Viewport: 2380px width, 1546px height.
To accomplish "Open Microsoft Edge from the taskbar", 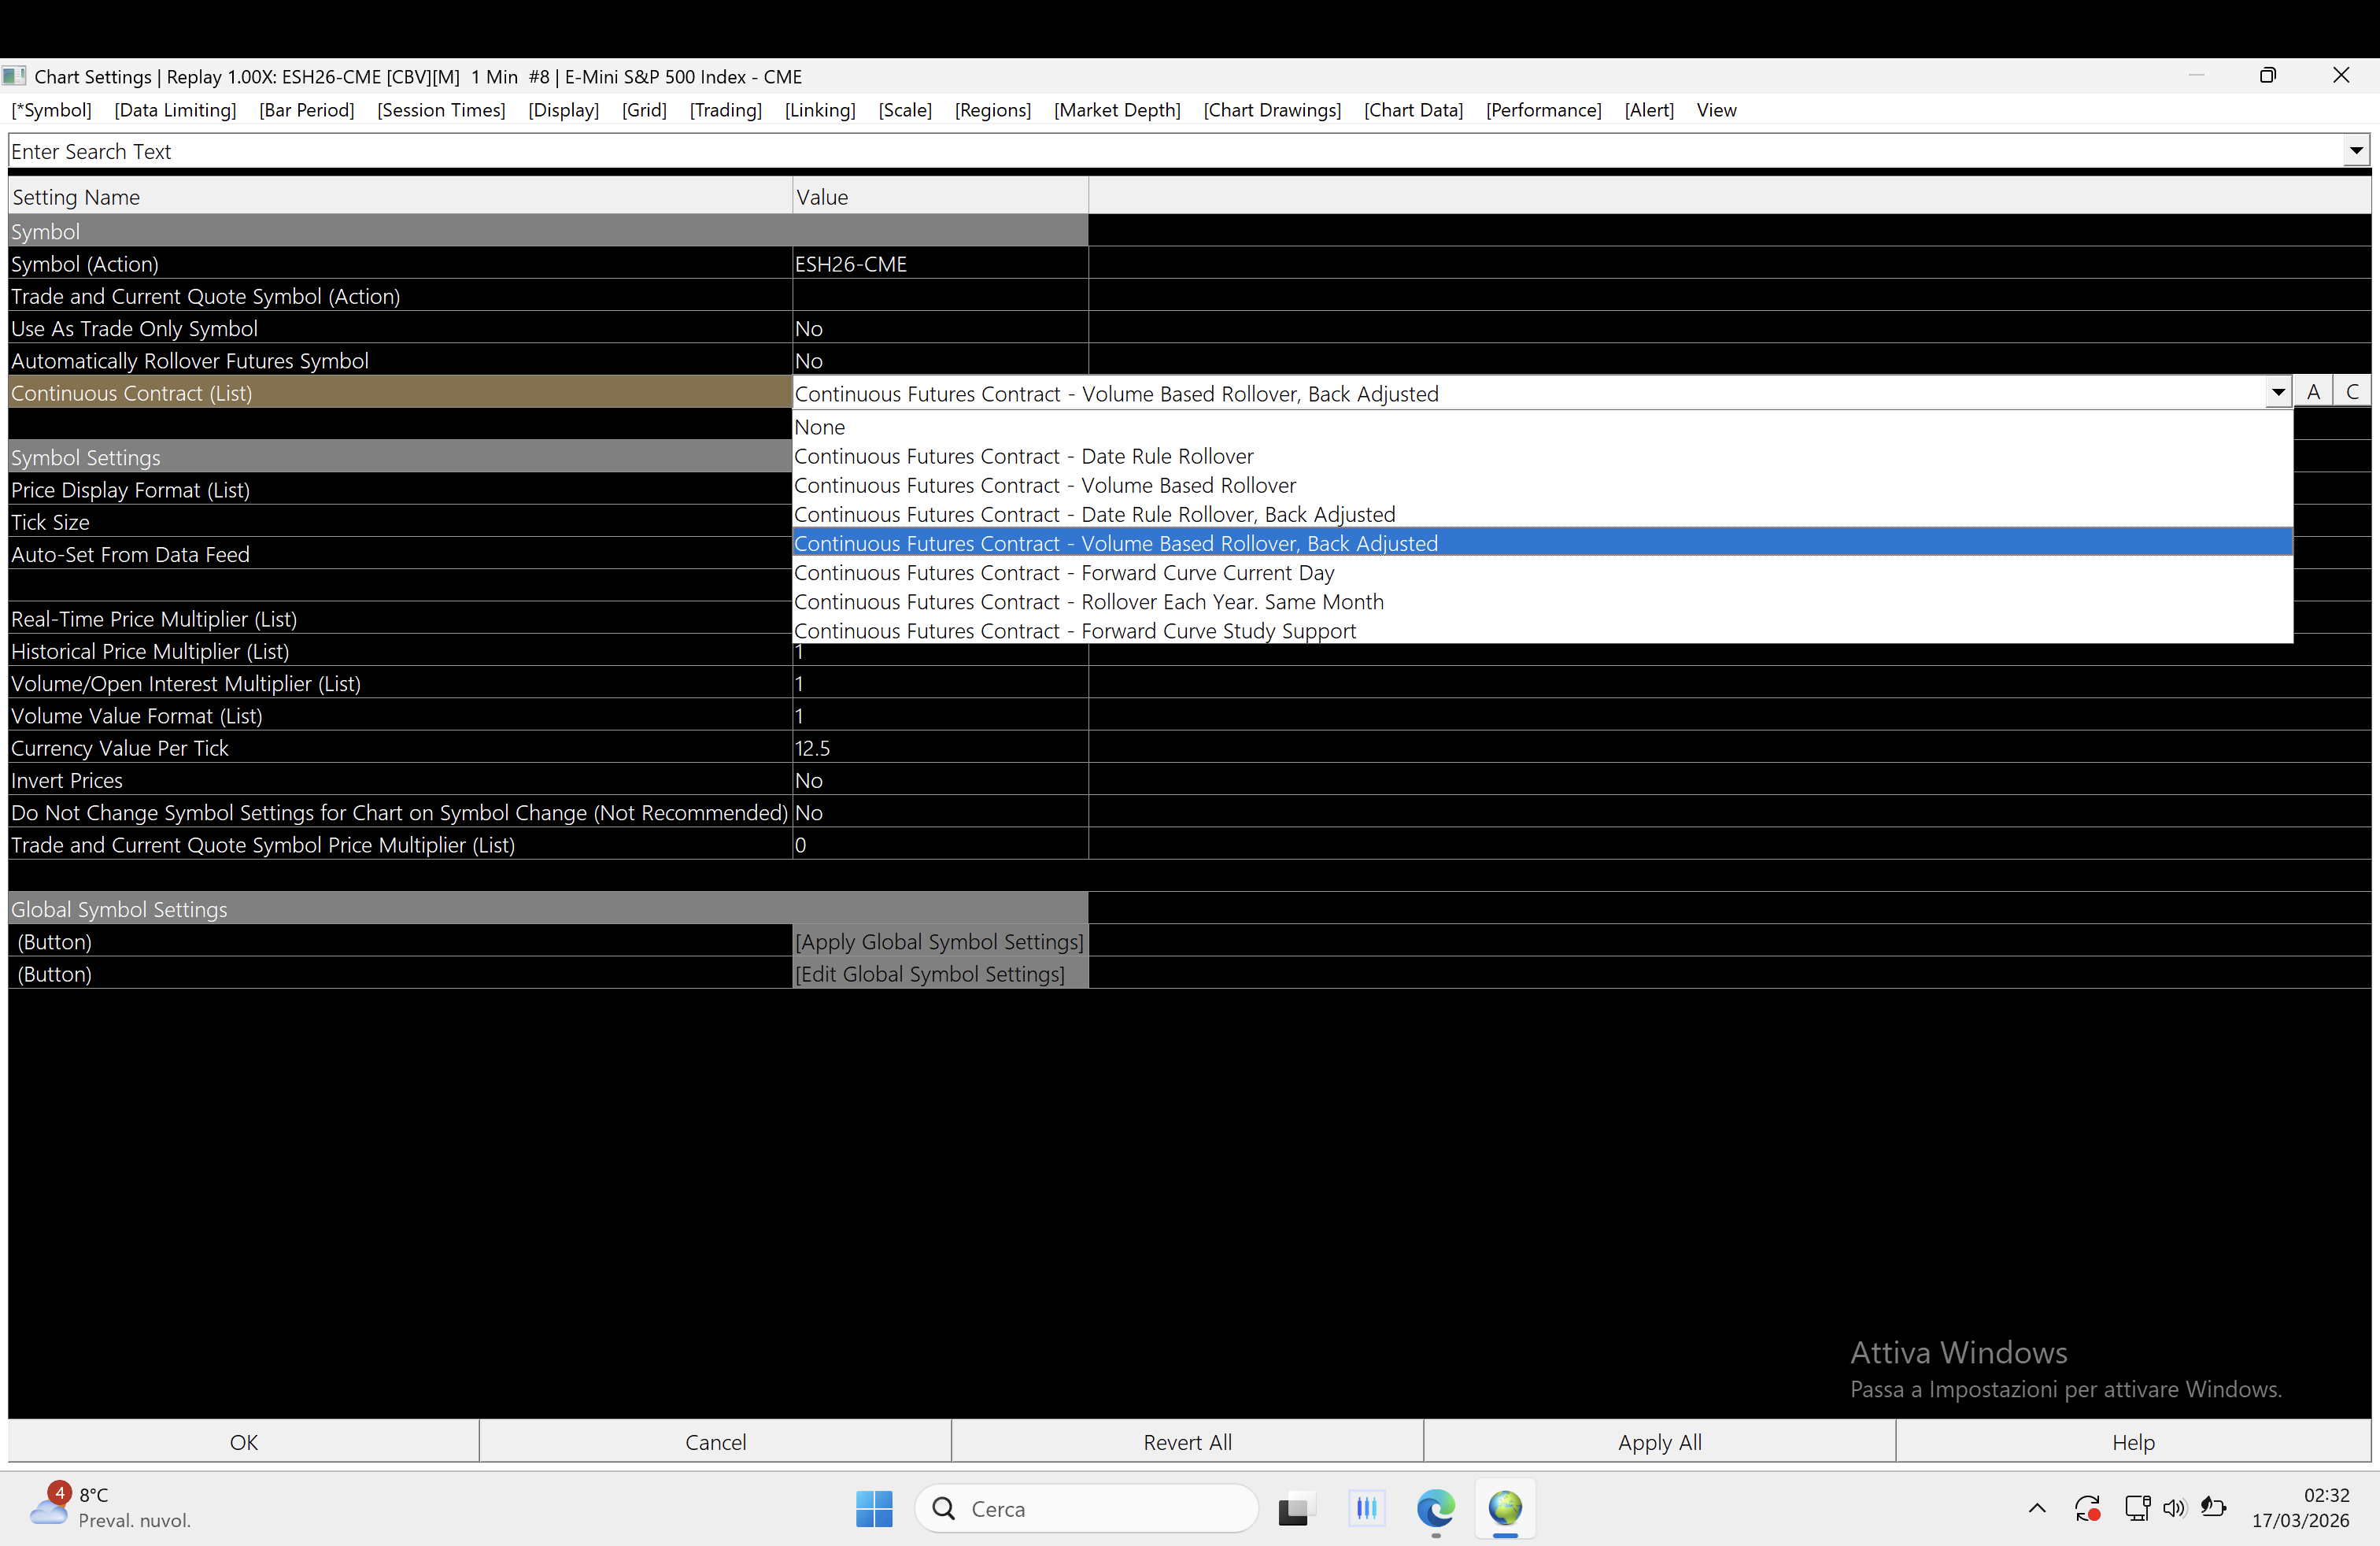I will pyautogui.click(x=1435, y=1508).
